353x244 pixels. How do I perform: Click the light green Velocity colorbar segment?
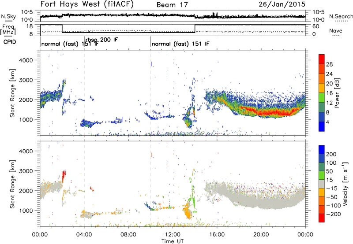[322, 175]
